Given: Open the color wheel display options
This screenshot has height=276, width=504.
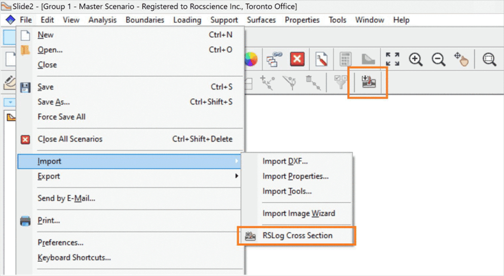Looking at the screenshot, I should (x=250, y=59).
